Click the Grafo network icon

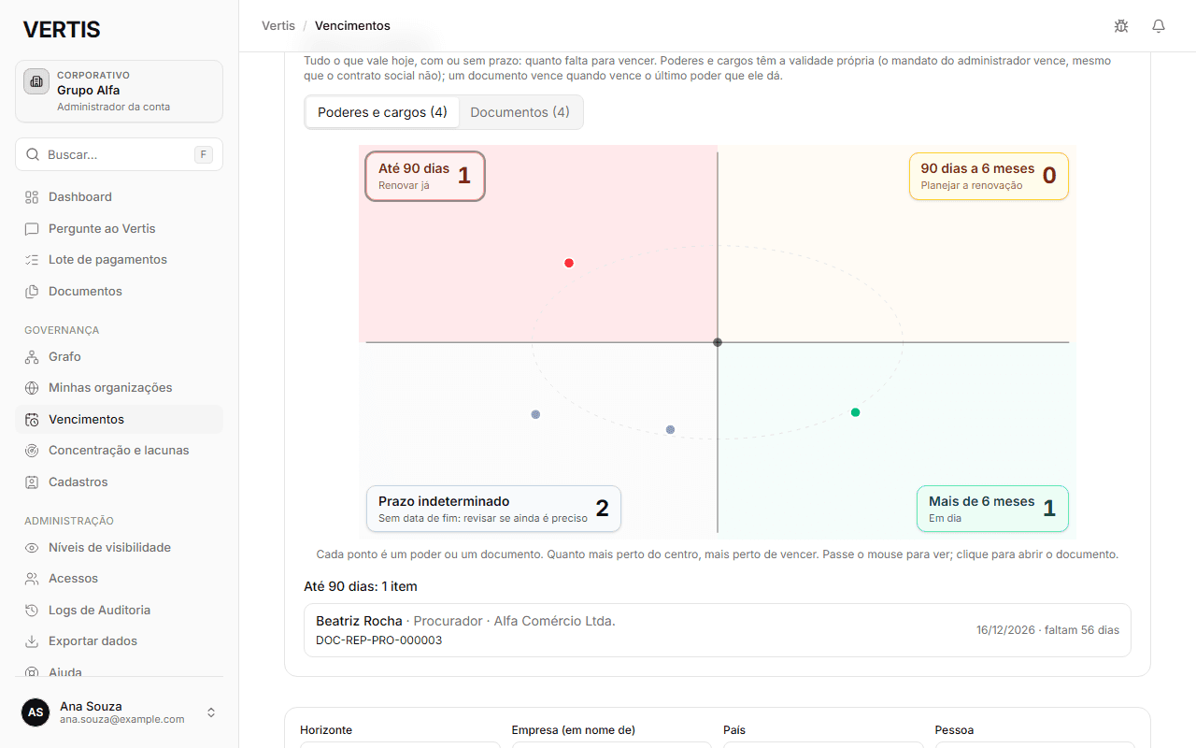click(x=32, y=357)
